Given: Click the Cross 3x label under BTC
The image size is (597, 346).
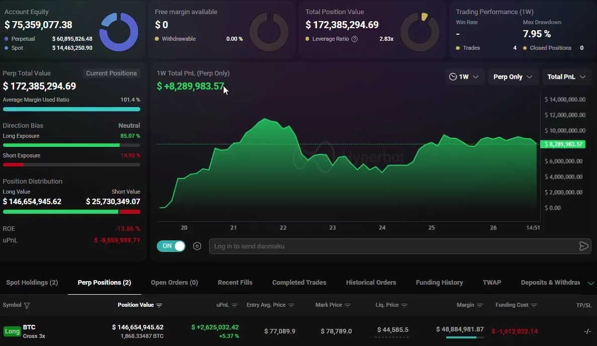Looking at the screenshot, I should click(x=34, y=336).
